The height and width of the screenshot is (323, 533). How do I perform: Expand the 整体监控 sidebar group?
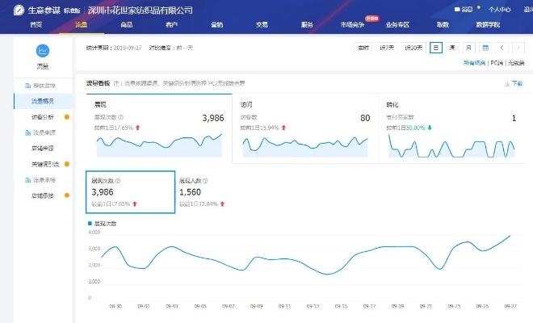(x=40, y=85)
